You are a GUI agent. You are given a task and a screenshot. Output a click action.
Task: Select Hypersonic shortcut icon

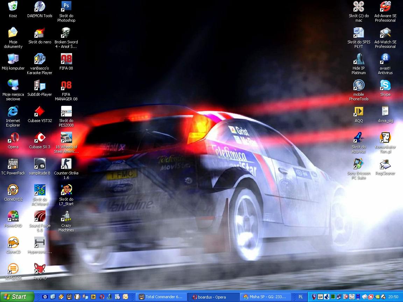40,245
